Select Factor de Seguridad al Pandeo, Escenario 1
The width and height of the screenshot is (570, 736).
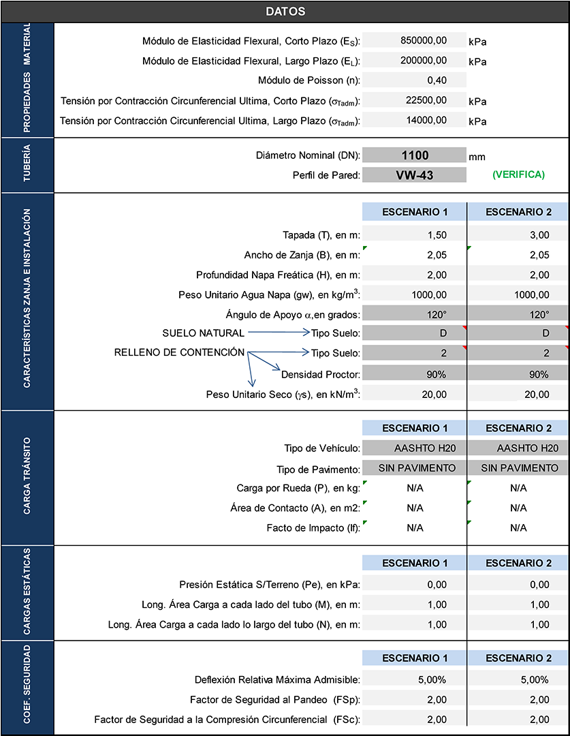tap(414, 699)
